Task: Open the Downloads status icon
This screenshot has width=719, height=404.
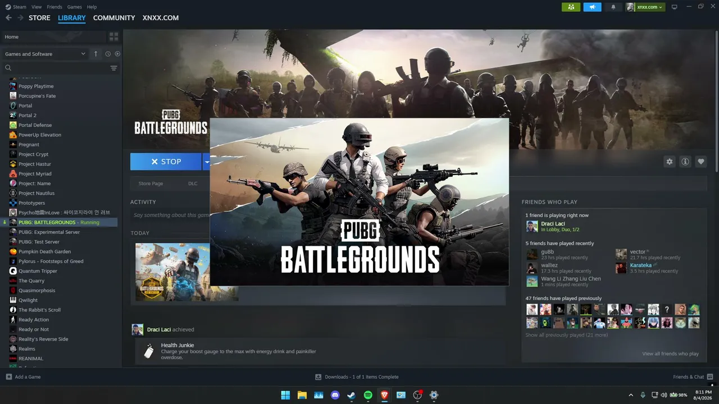Action: coord(318,377)
